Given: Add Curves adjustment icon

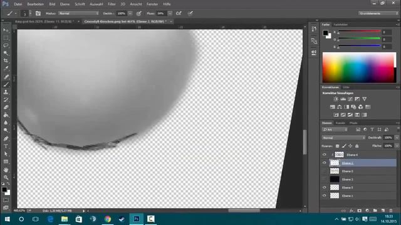Looking at the screenshot, I should (350, 99).
